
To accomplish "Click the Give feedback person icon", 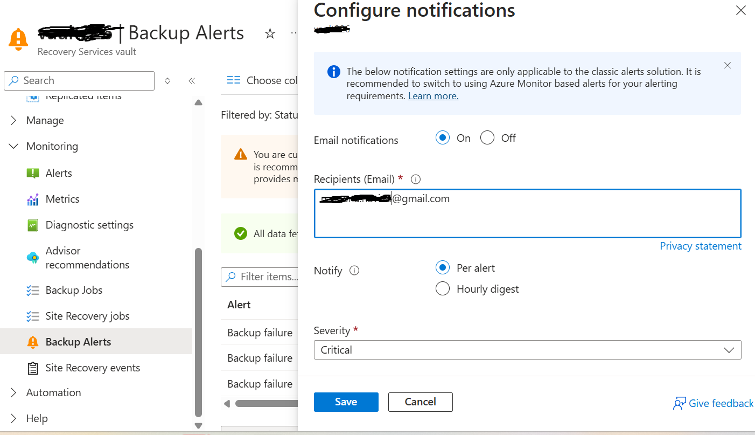I will tap(679, 403).
